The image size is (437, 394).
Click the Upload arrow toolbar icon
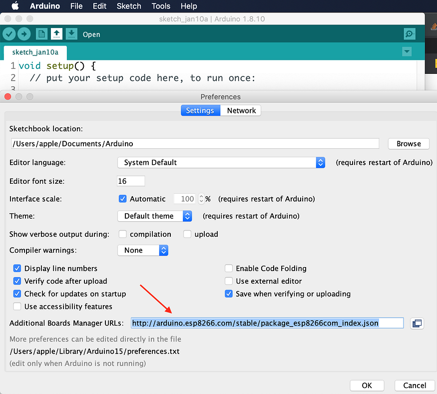point(24,34)
